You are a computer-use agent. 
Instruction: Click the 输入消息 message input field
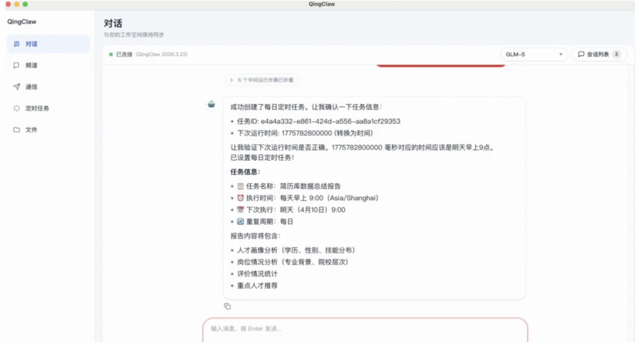pos(364,328)
